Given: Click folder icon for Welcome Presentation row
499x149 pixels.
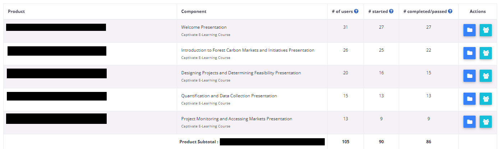Looking at the screenshot, I should pos(469,30).
